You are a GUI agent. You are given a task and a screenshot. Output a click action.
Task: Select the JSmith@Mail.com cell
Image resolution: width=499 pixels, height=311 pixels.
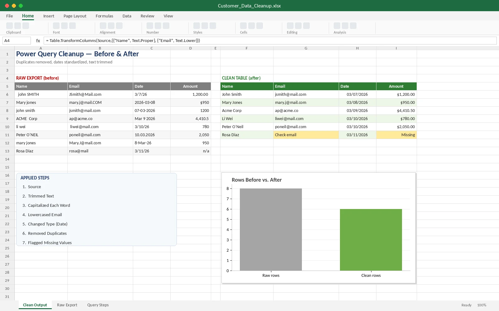(100, 94)
